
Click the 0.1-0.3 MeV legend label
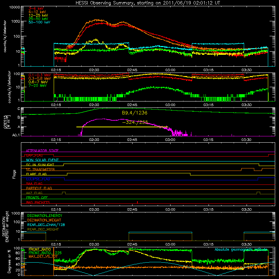(x=40, y=75)
